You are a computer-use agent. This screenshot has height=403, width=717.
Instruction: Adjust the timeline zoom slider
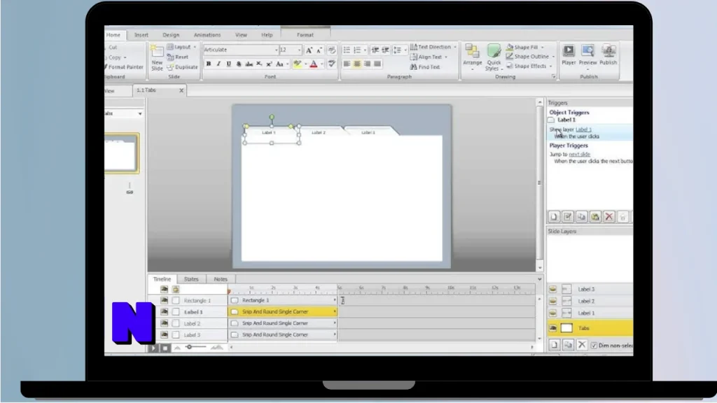(189, 347)
